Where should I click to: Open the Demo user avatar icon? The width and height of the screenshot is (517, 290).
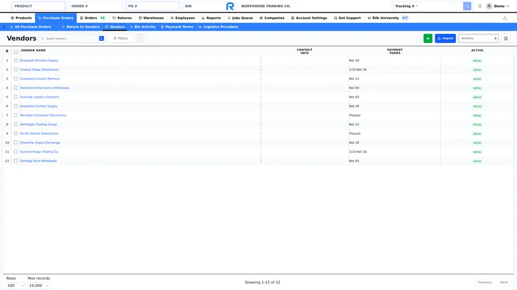click(x=490, y=6)
